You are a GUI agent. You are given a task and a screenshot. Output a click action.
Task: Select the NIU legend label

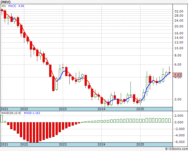(4, 6)
